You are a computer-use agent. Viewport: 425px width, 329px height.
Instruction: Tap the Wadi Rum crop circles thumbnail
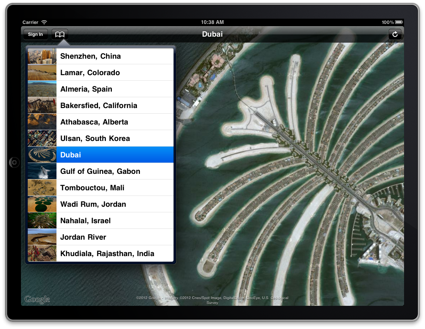[42, 204]
